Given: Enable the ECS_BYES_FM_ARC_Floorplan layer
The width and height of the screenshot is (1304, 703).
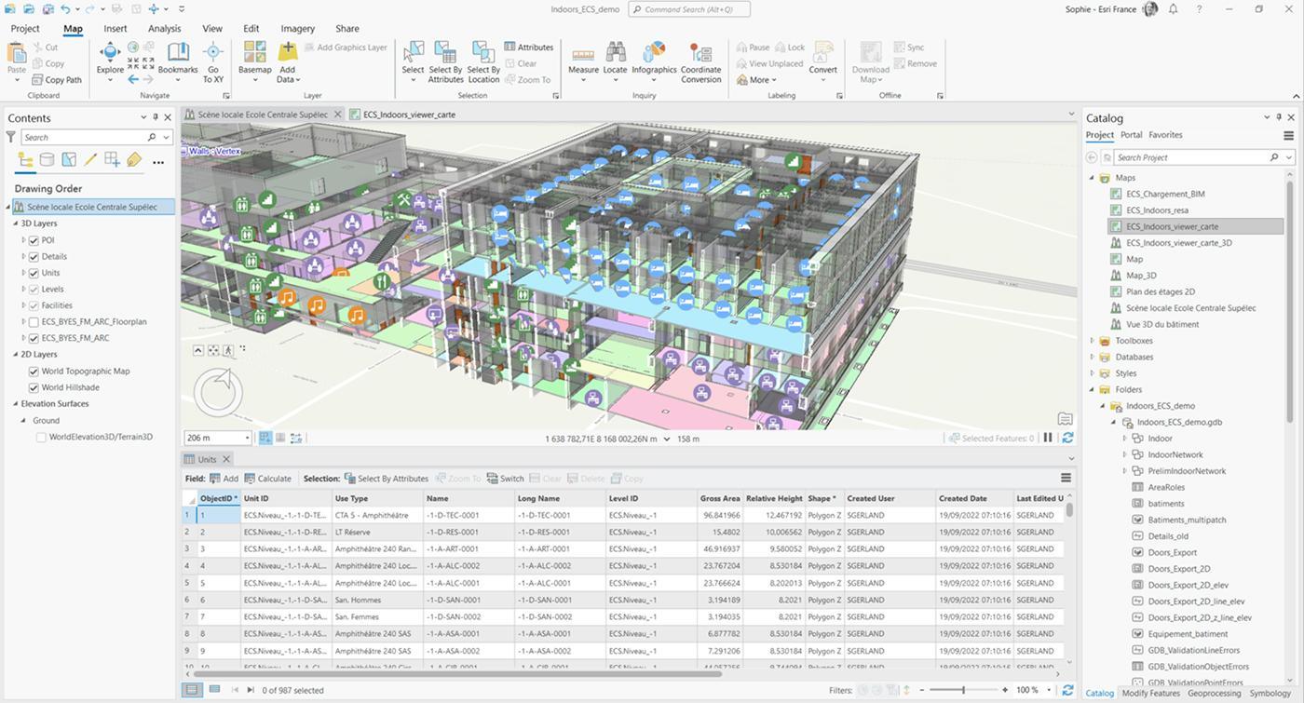Looking at the screenshot, I should tap(34, 322).
